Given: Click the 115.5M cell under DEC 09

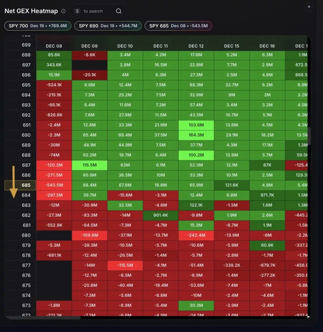Looking at the screenshot, I should tap(90, 165).
